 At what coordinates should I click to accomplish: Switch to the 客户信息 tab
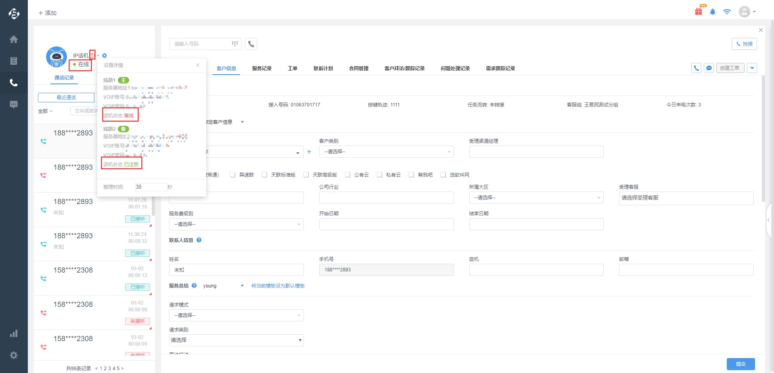[226, 69]
